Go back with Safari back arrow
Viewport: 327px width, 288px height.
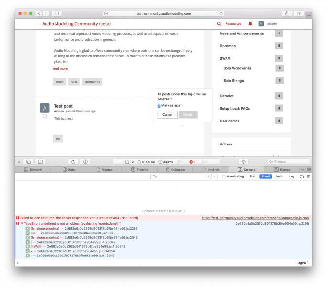[x=39, y=13]
